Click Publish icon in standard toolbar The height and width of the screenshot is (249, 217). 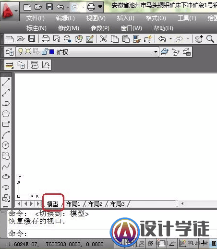(67, 39)
